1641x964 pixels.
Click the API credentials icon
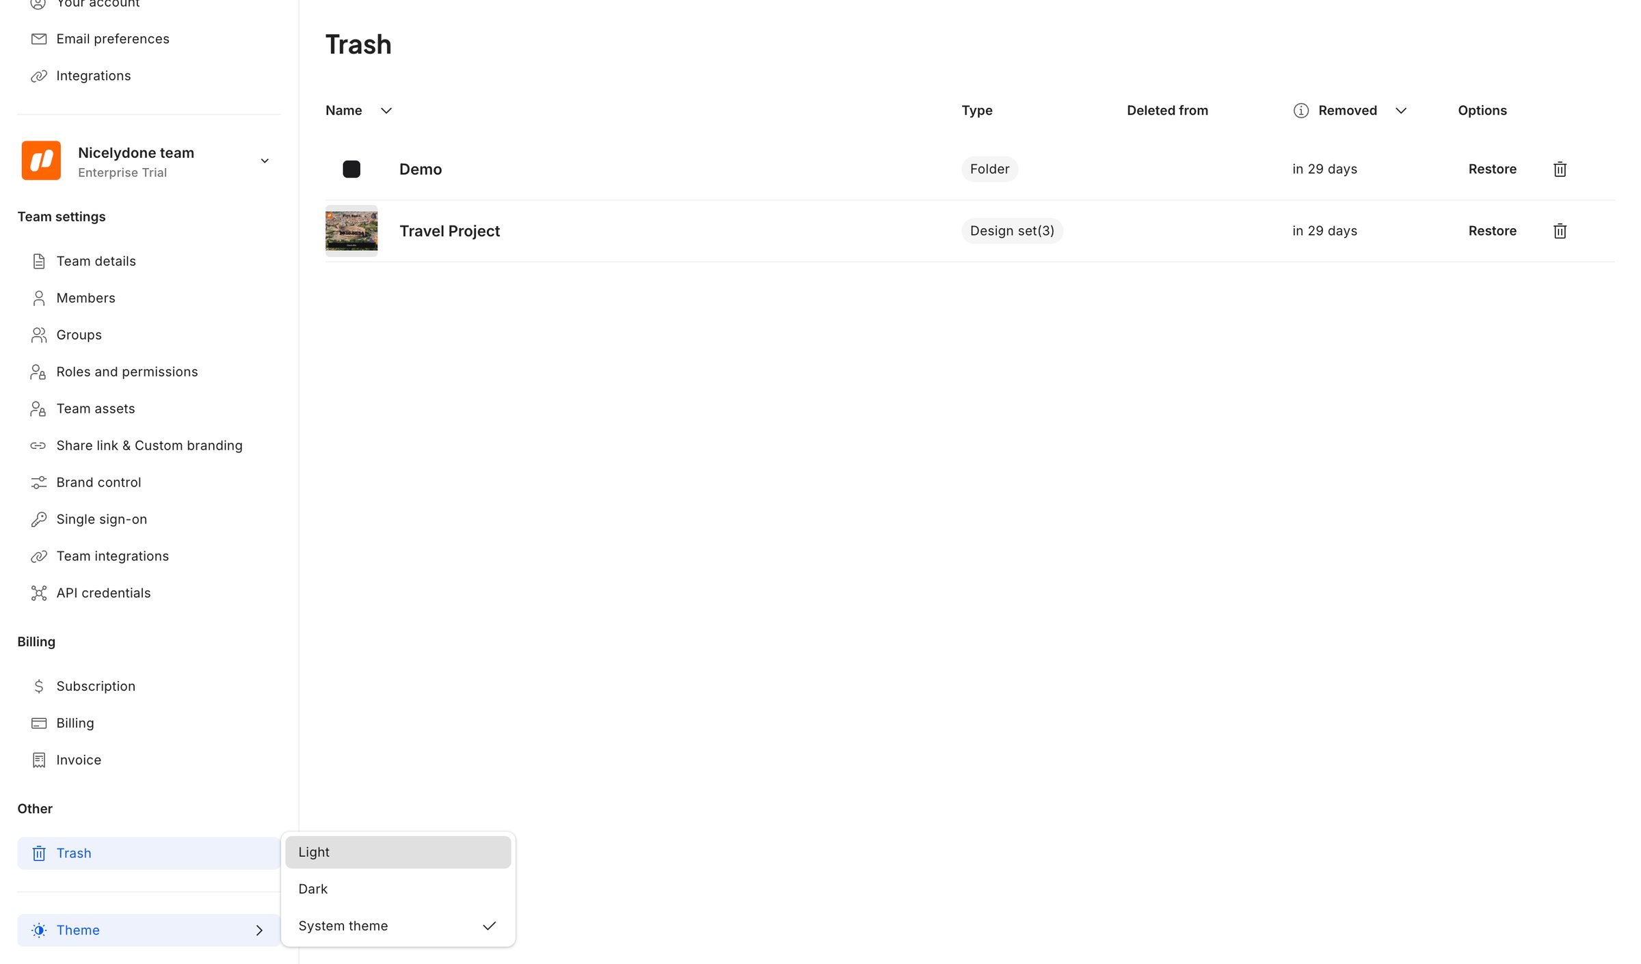point(39,593)
